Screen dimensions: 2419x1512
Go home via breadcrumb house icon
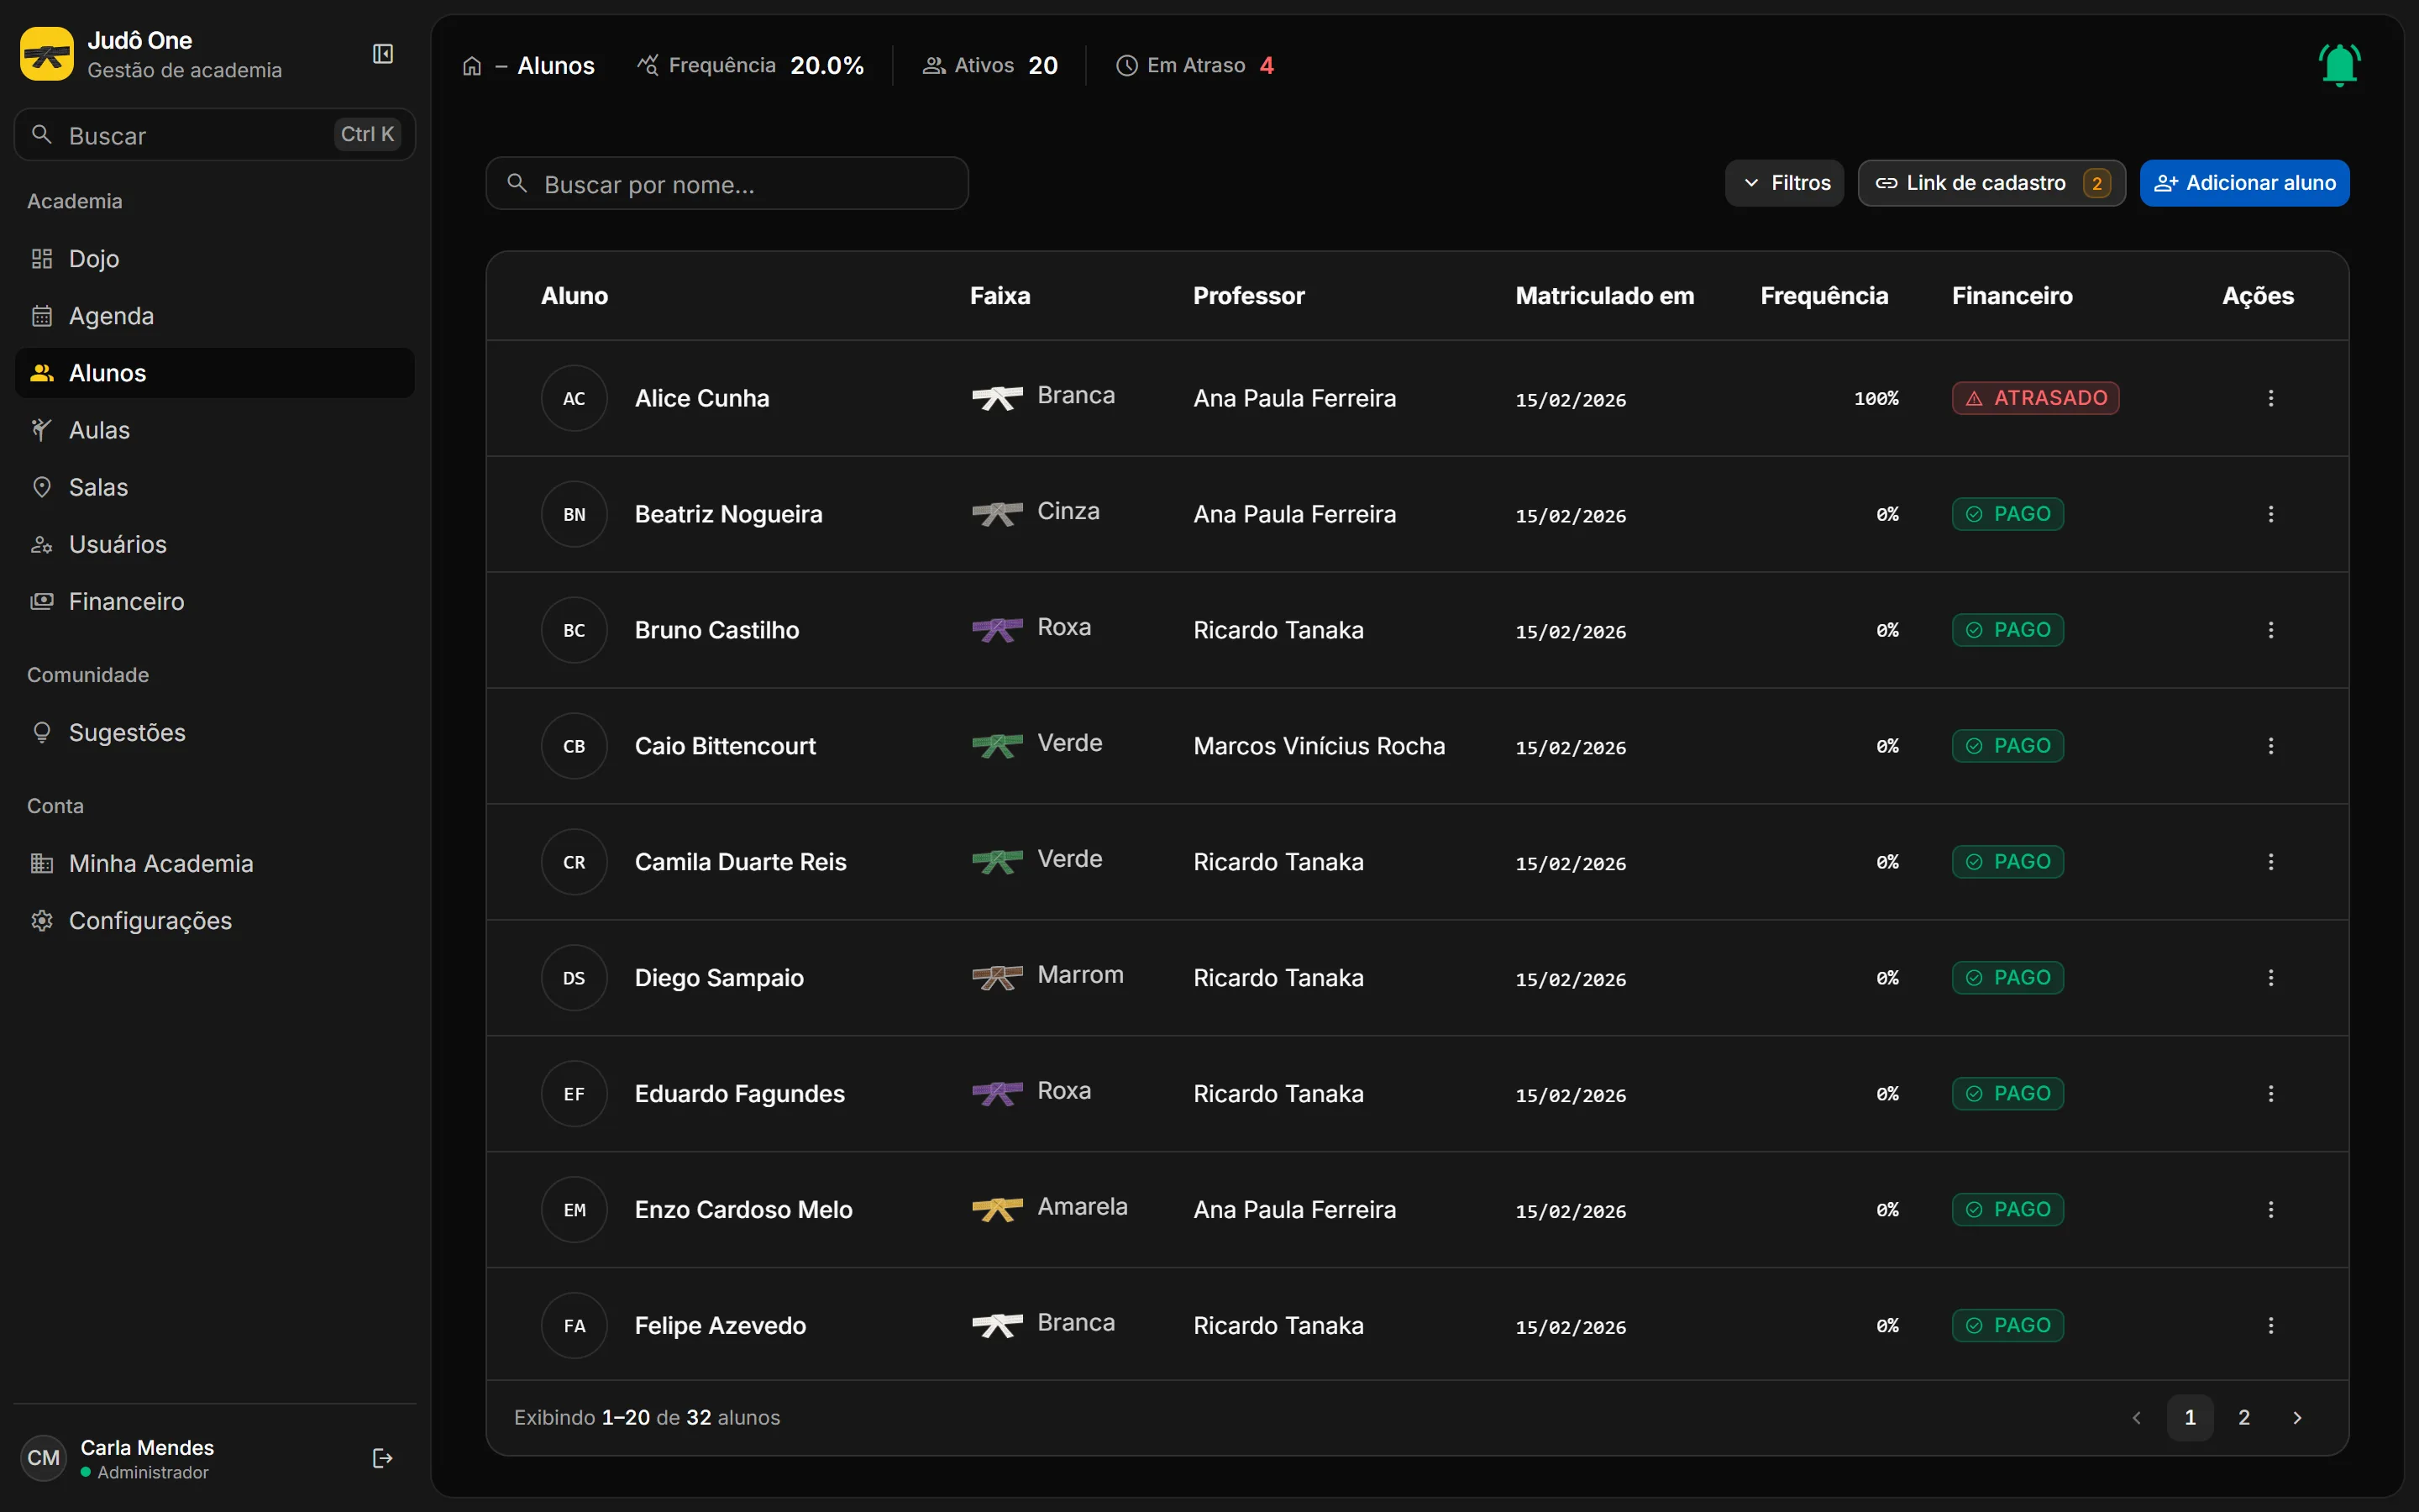[472, 66]
